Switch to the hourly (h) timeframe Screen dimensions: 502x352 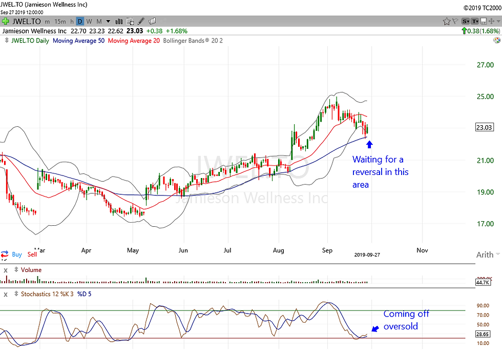[72, 22]
